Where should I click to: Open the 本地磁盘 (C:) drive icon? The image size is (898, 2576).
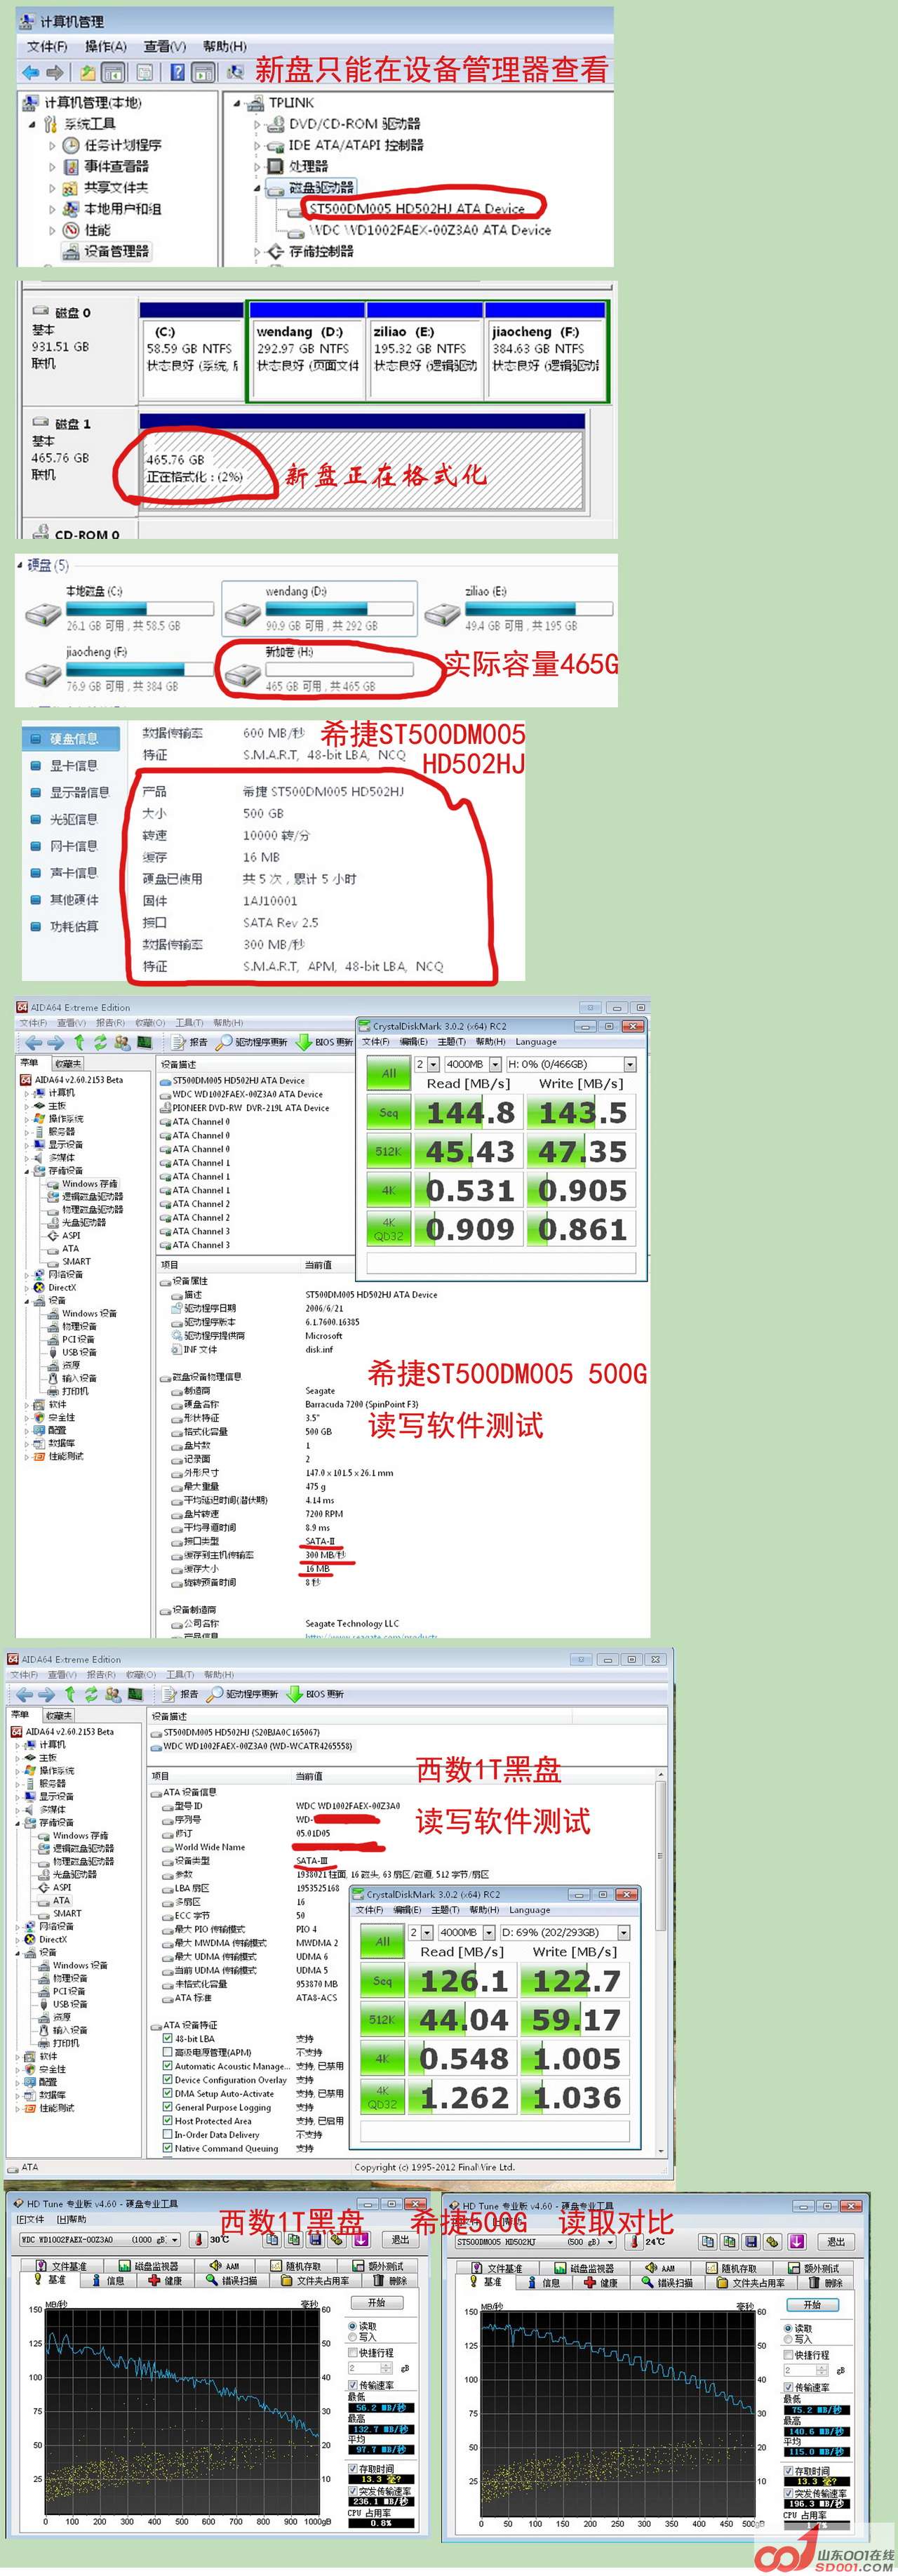[44, 613]
